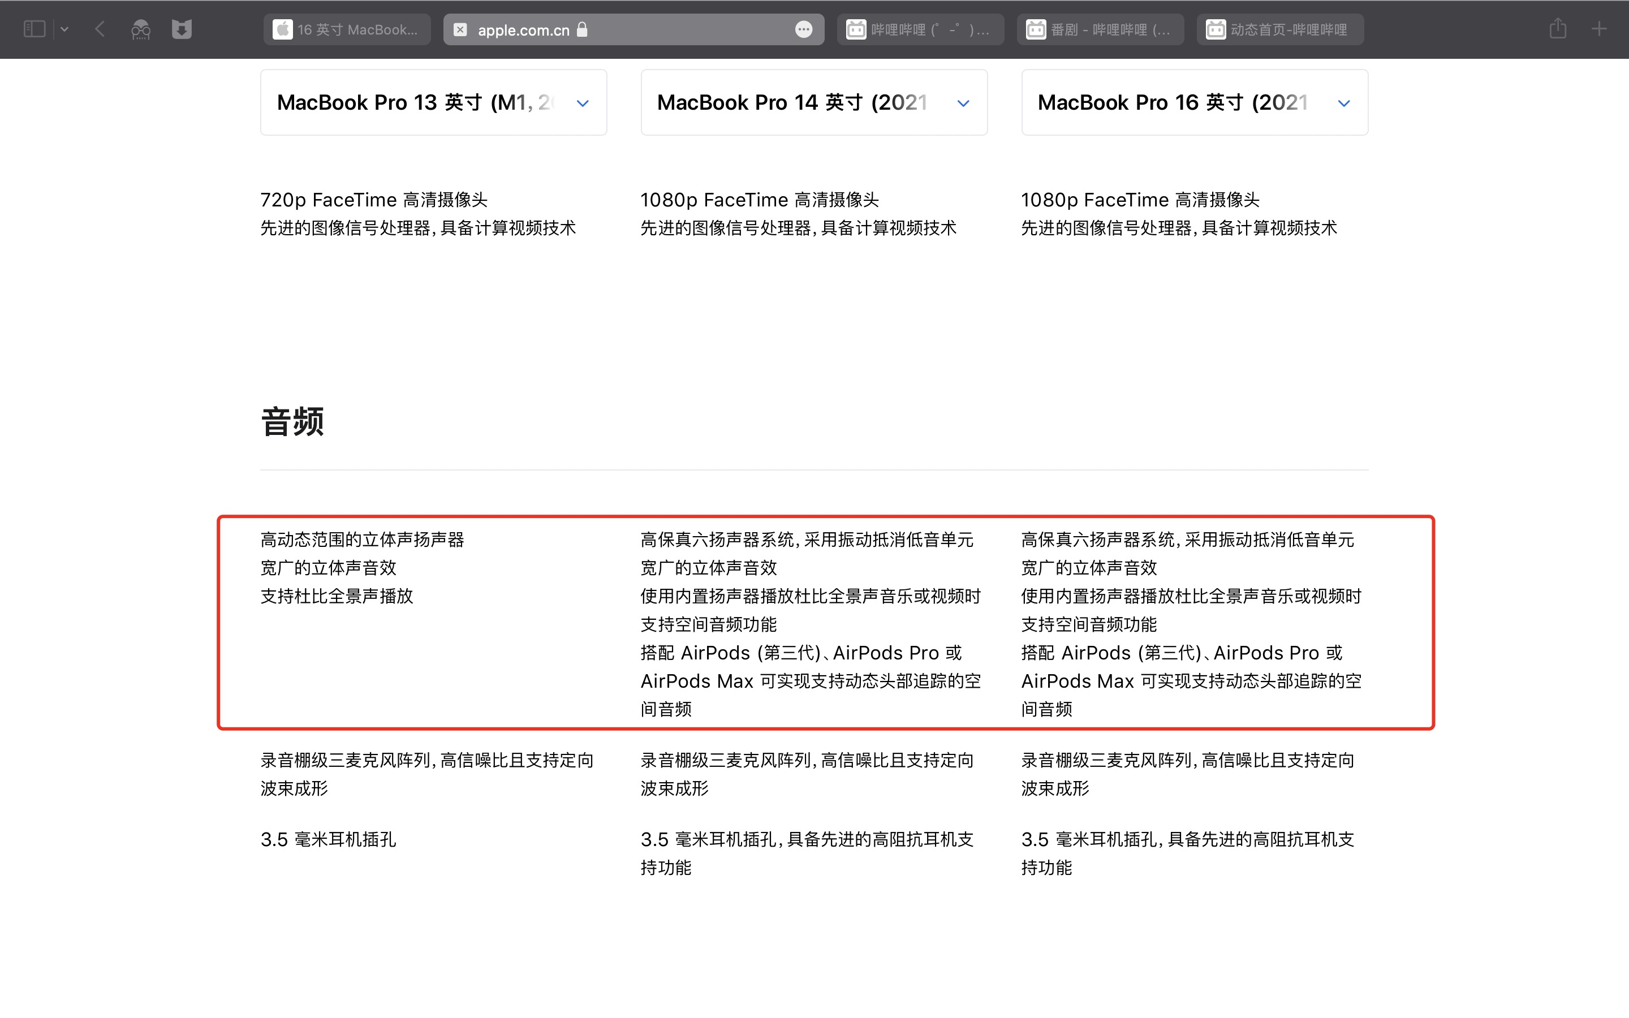Click the Apple favicon on first tab

coord(283,29)
